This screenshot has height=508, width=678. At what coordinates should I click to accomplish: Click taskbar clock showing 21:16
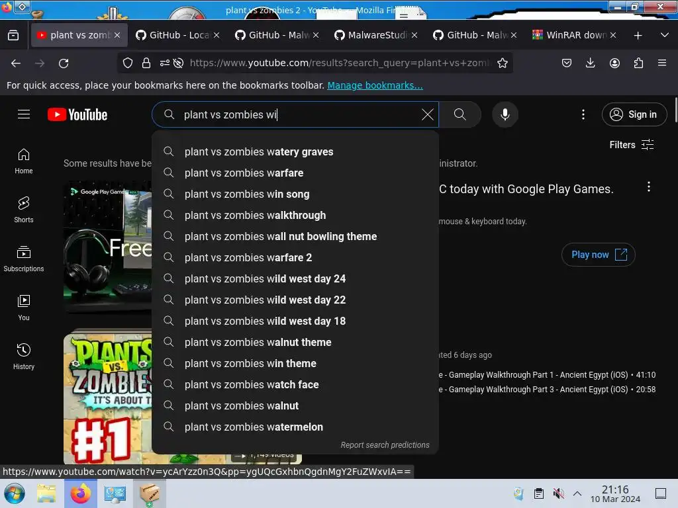(x=615, y=493)
